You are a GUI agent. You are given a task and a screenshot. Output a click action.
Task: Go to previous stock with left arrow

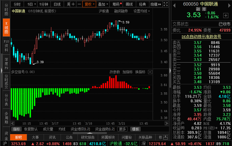pos(174,6)
